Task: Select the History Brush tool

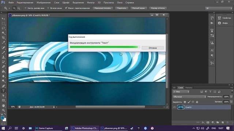Action: [x=3, y=62]
